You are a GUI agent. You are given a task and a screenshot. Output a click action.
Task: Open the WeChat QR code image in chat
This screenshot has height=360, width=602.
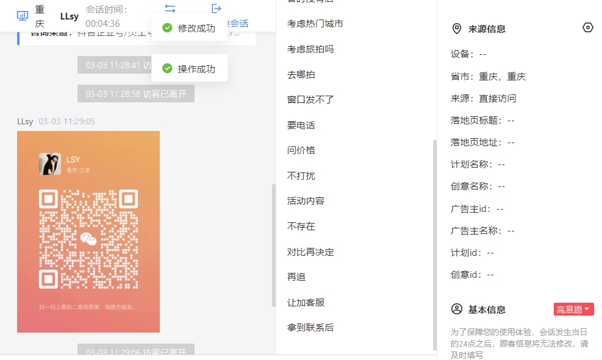click(x=88, y=231)
